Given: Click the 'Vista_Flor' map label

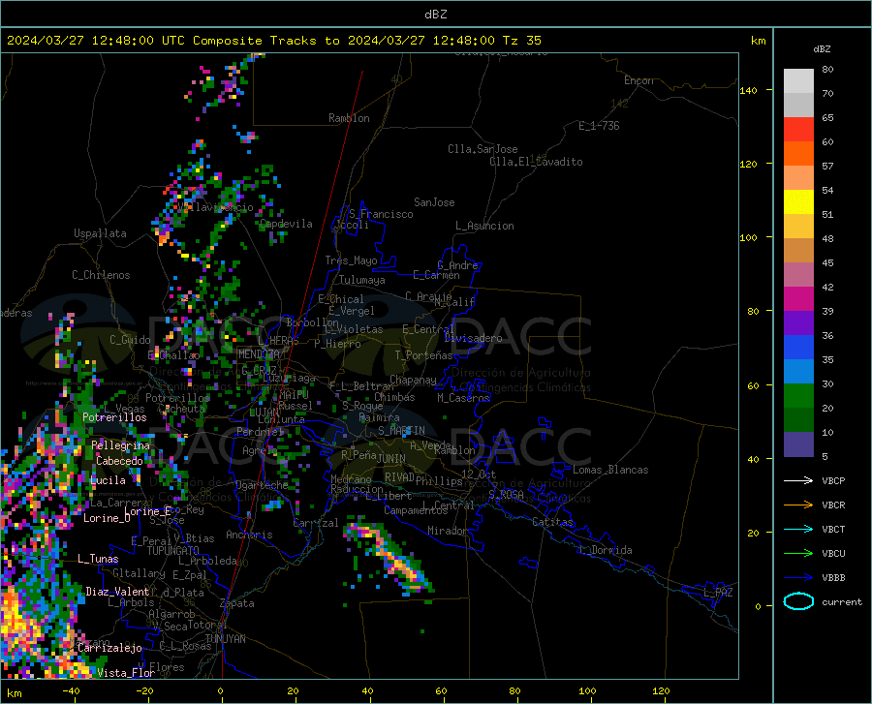Looking at the screenshot, I should click(126, 673).
